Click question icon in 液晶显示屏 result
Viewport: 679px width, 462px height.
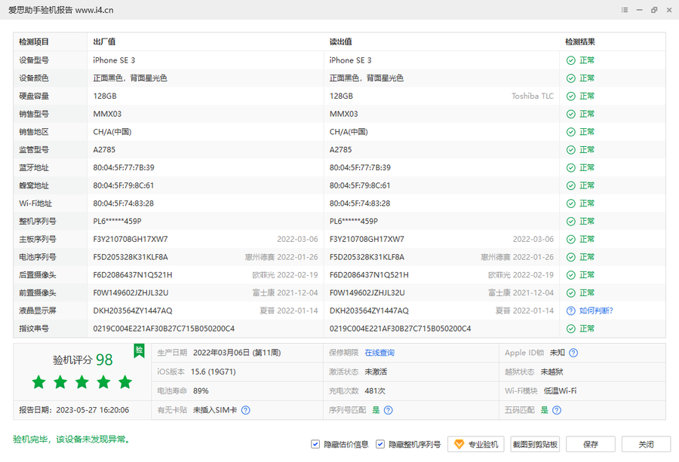pos(571,311)
